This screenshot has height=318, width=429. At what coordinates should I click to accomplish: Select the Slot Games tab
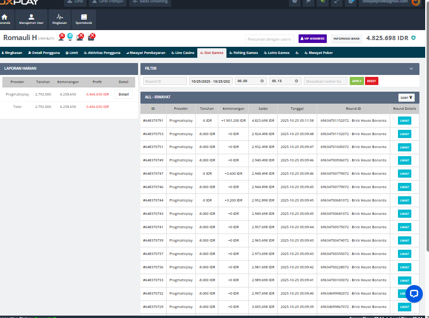212,53
